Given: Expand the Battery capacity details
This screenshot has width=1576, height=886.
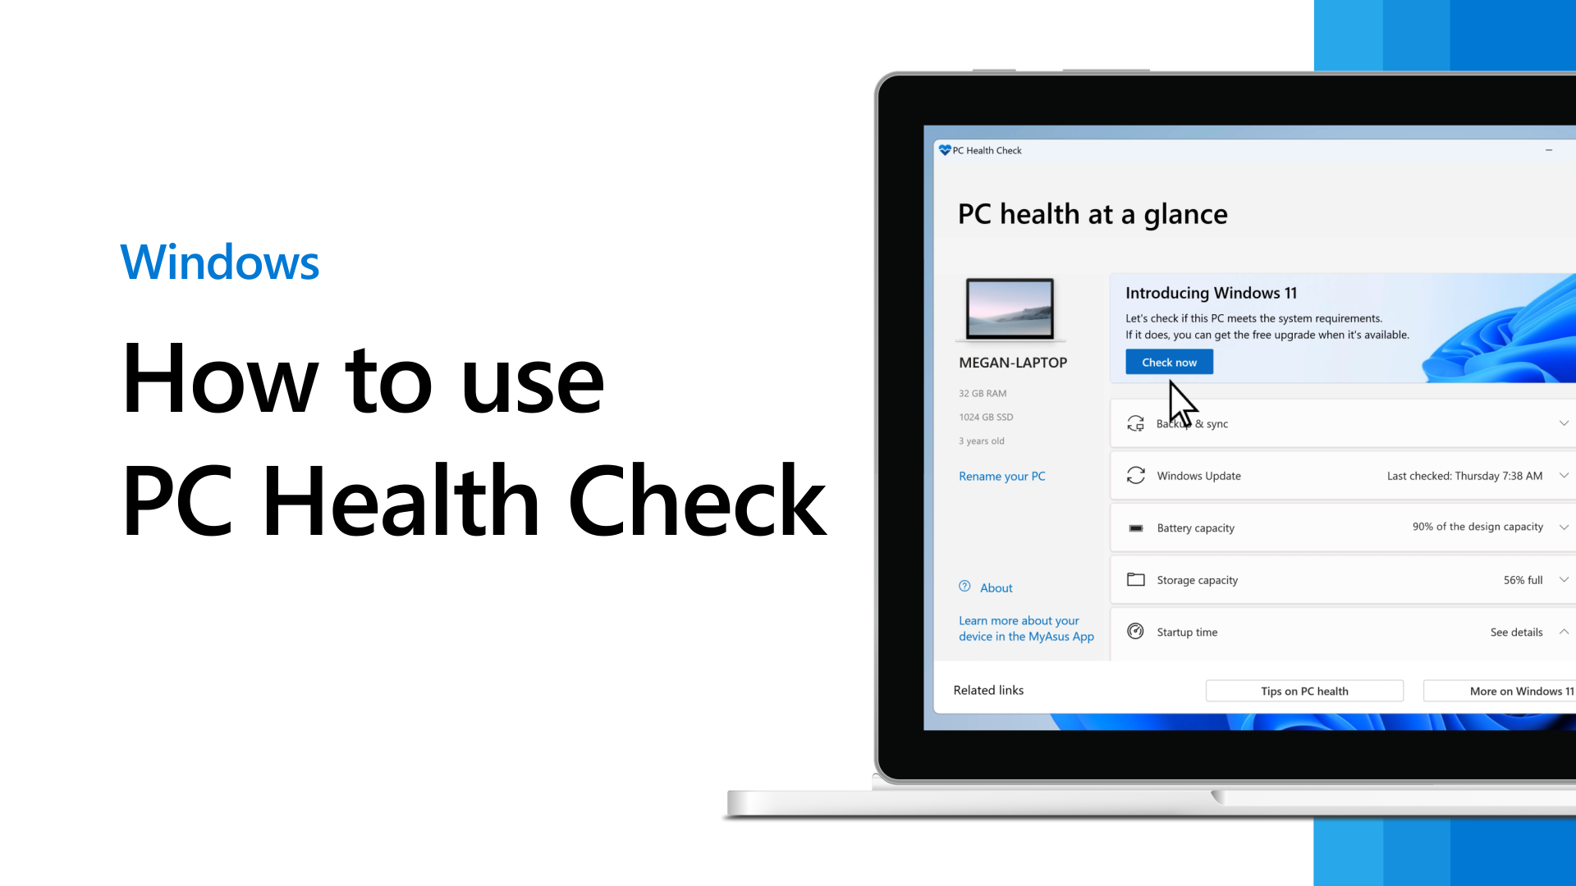Looking at the screenshot, I should point(1565,527).
